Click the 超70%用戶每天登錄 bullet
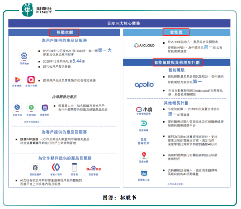 pyautogui.click(x=57, y=66)
